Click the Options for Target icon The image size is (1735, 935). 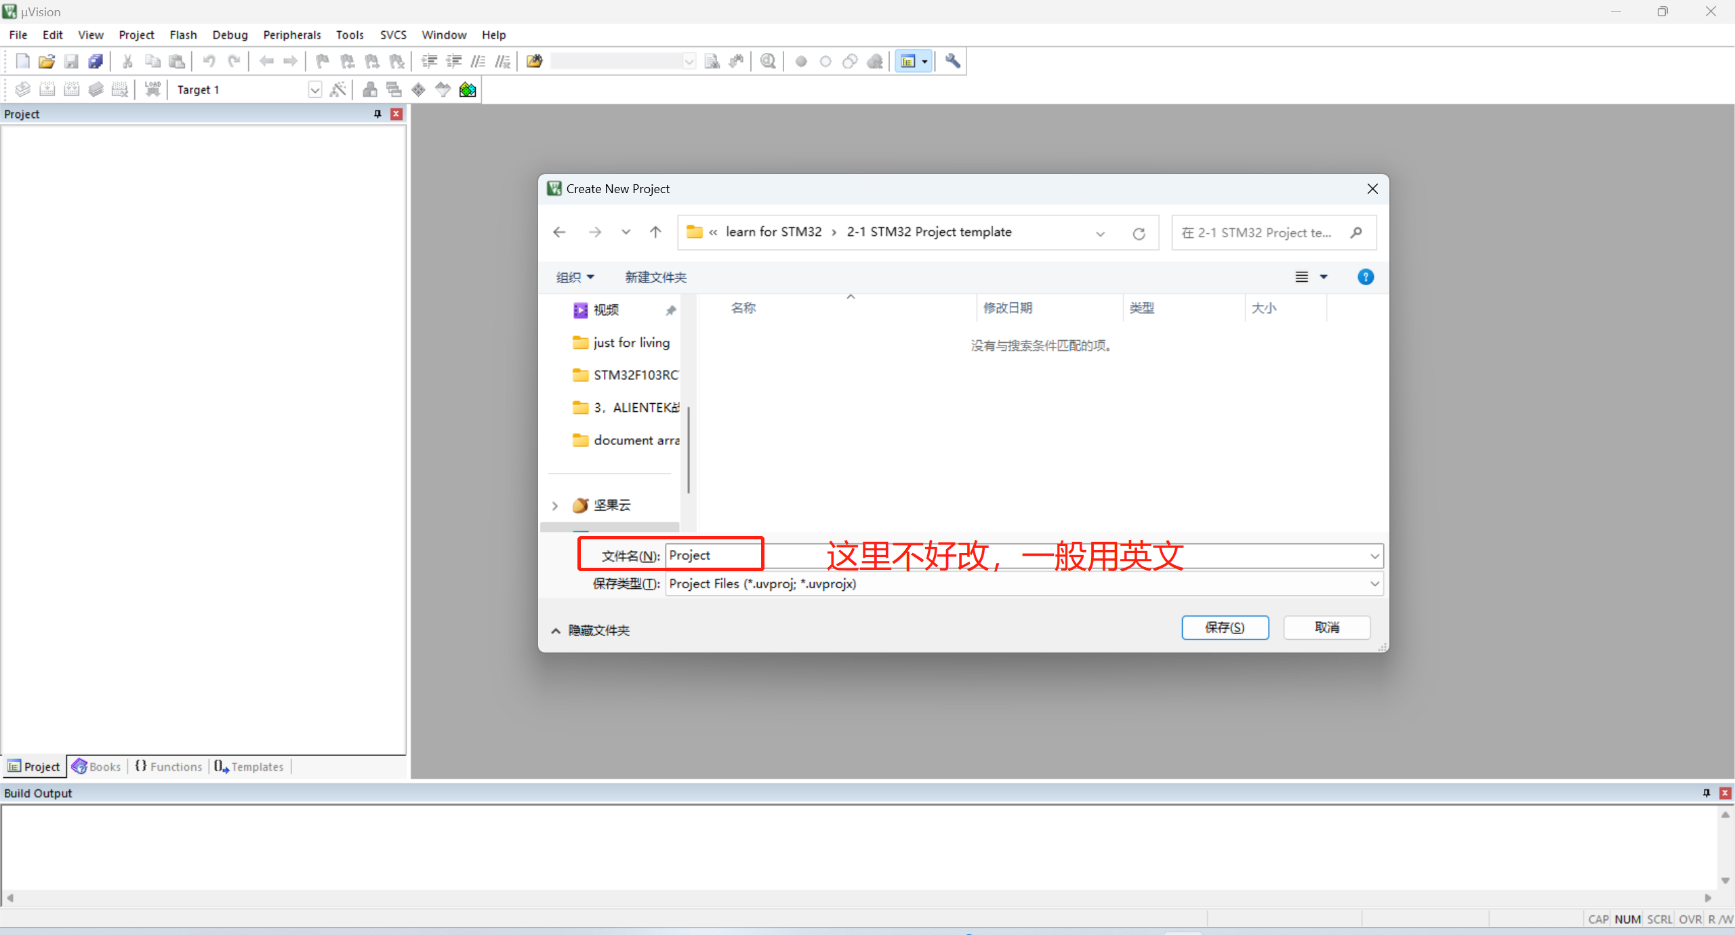coord(338,89)
